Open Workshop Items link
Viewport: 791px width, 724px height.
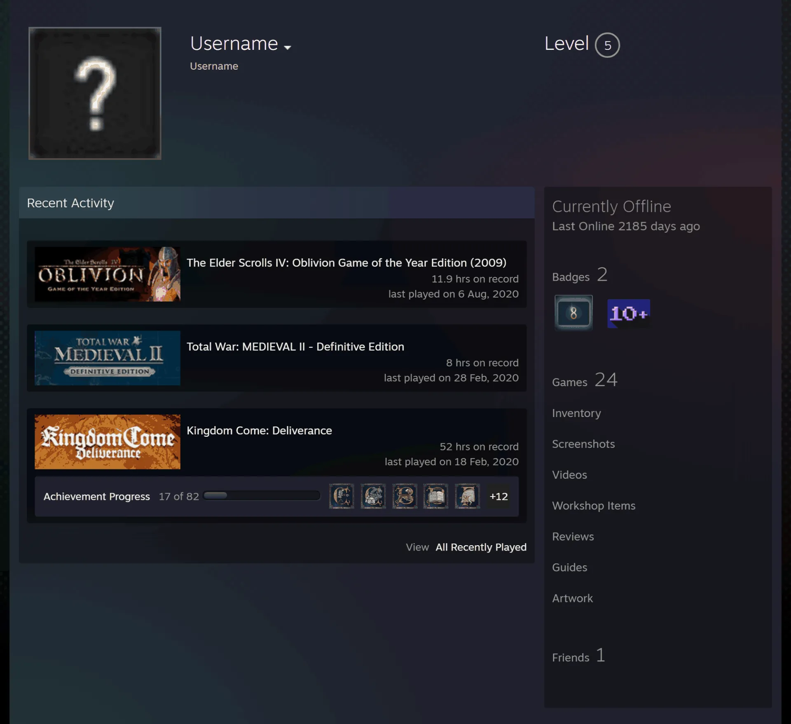click(594, 506)
